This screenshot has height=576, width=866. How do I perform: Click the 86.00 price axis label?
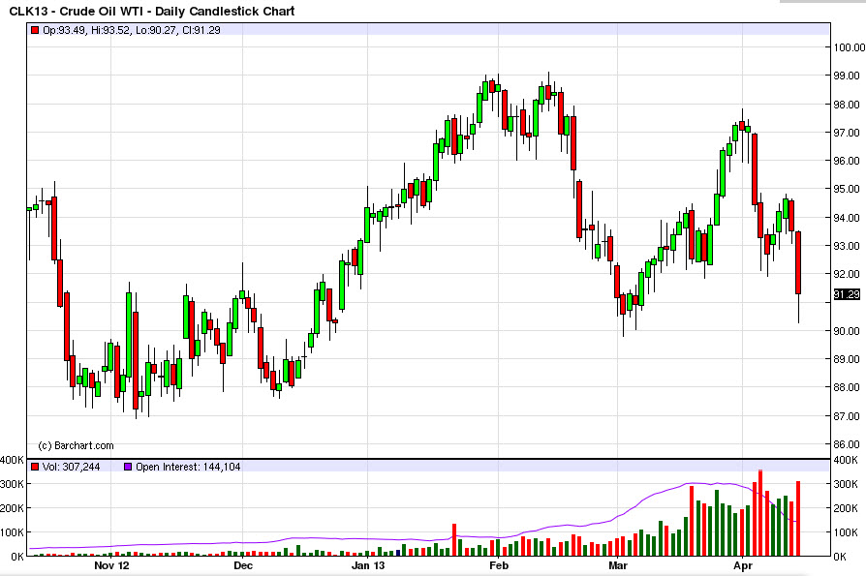pos(847,443)
